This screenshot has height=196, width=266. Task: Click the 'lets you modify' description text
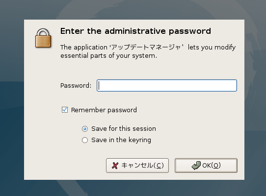(212, 48)
